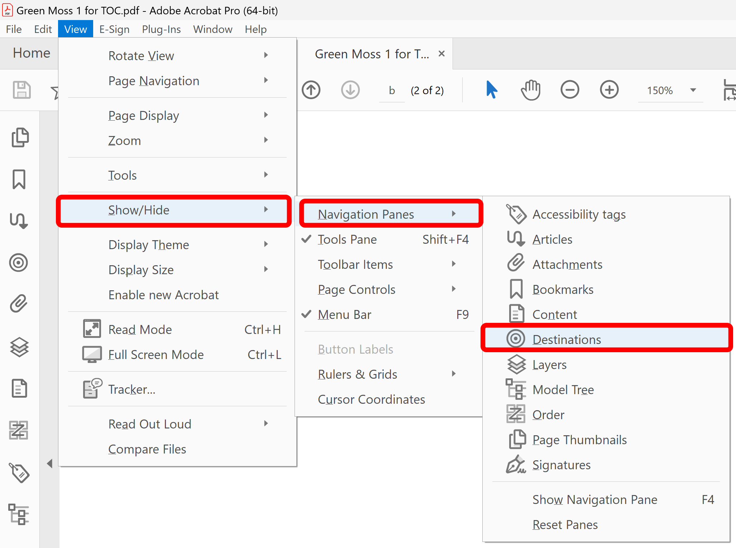Viewport: 736px width, 548px height.
Task: Enable Cursor Coordinates display
Action: [371, 399]
